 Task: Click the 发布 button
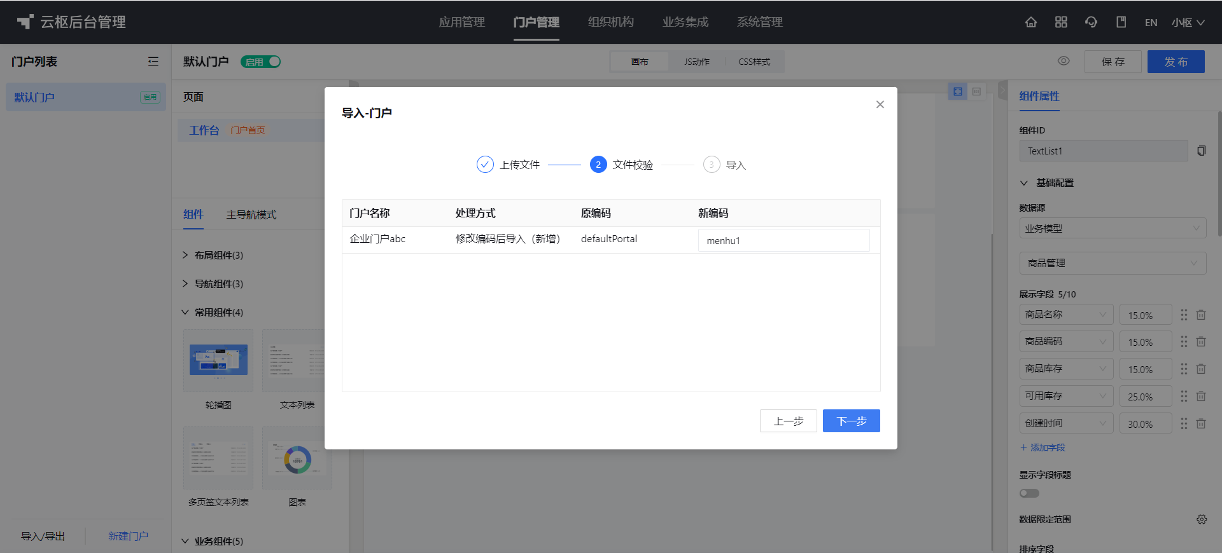click(1176, 62)
